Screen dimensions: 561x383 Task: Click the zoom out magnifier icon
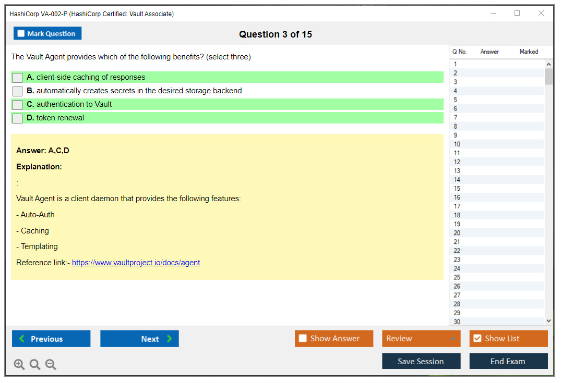[x=51, y=365]
